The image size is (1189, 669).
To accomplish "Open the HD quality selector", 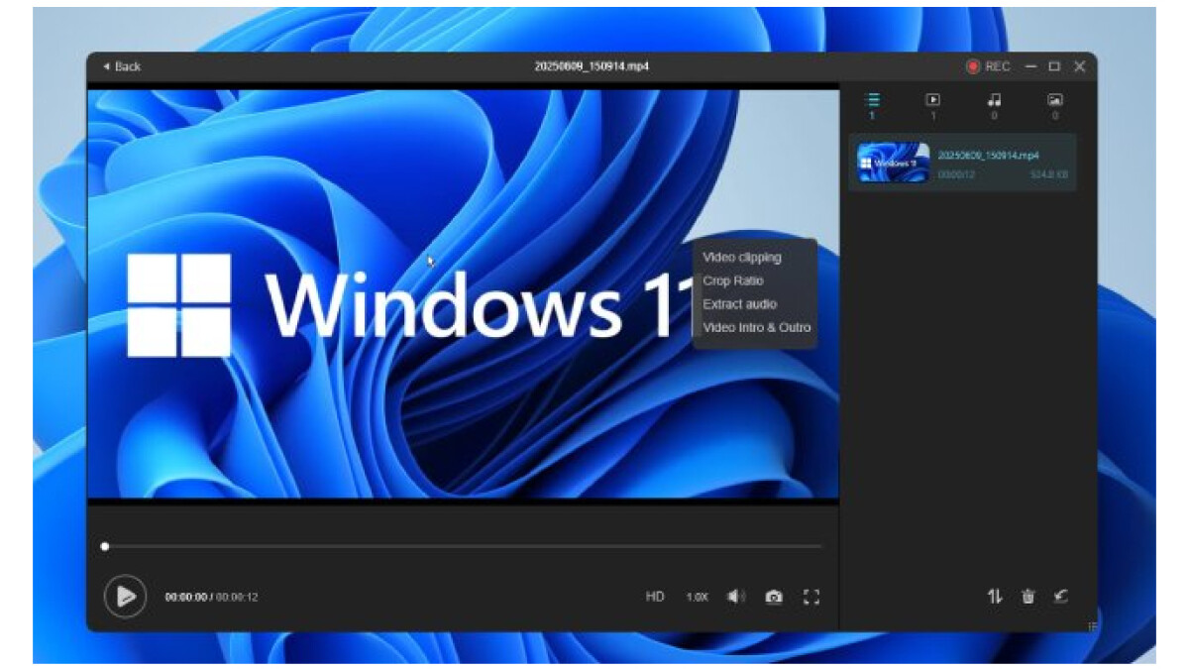I will tap(655, 597).
